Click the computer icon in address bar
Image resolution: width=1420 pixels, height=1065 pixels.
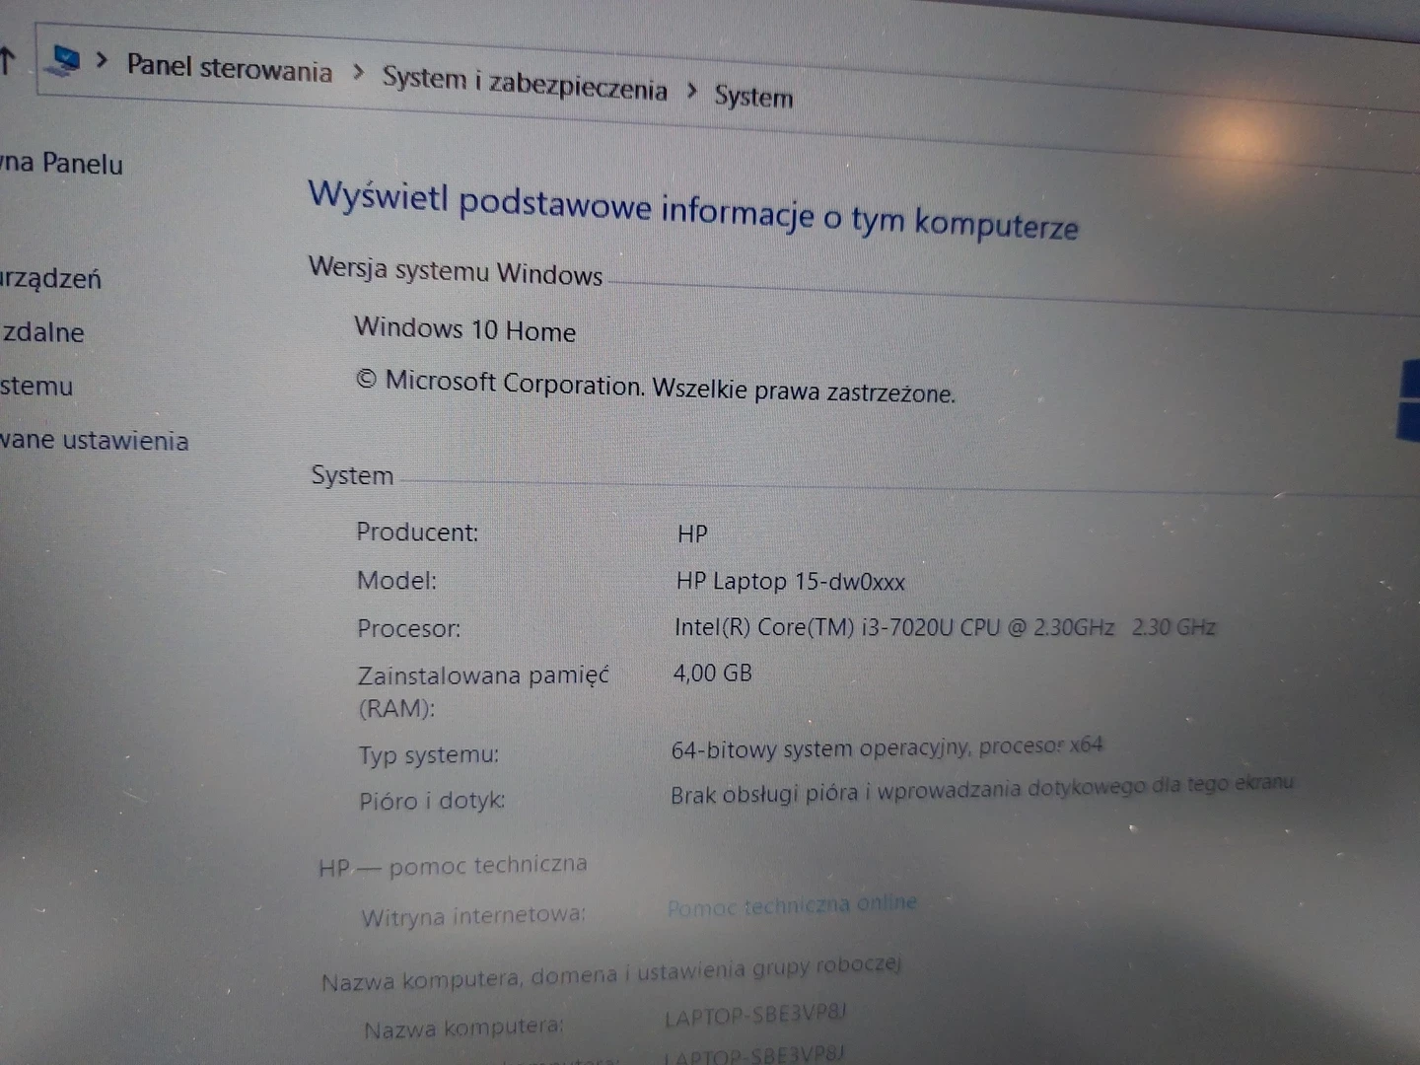tap(64, 60)
